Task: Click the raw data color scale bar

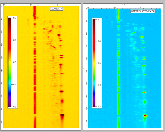Action: [x=10, y=62]
